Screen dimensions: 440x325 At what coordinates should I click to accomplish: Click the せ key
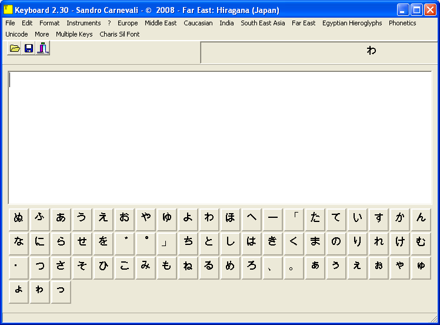click(82, 244)
